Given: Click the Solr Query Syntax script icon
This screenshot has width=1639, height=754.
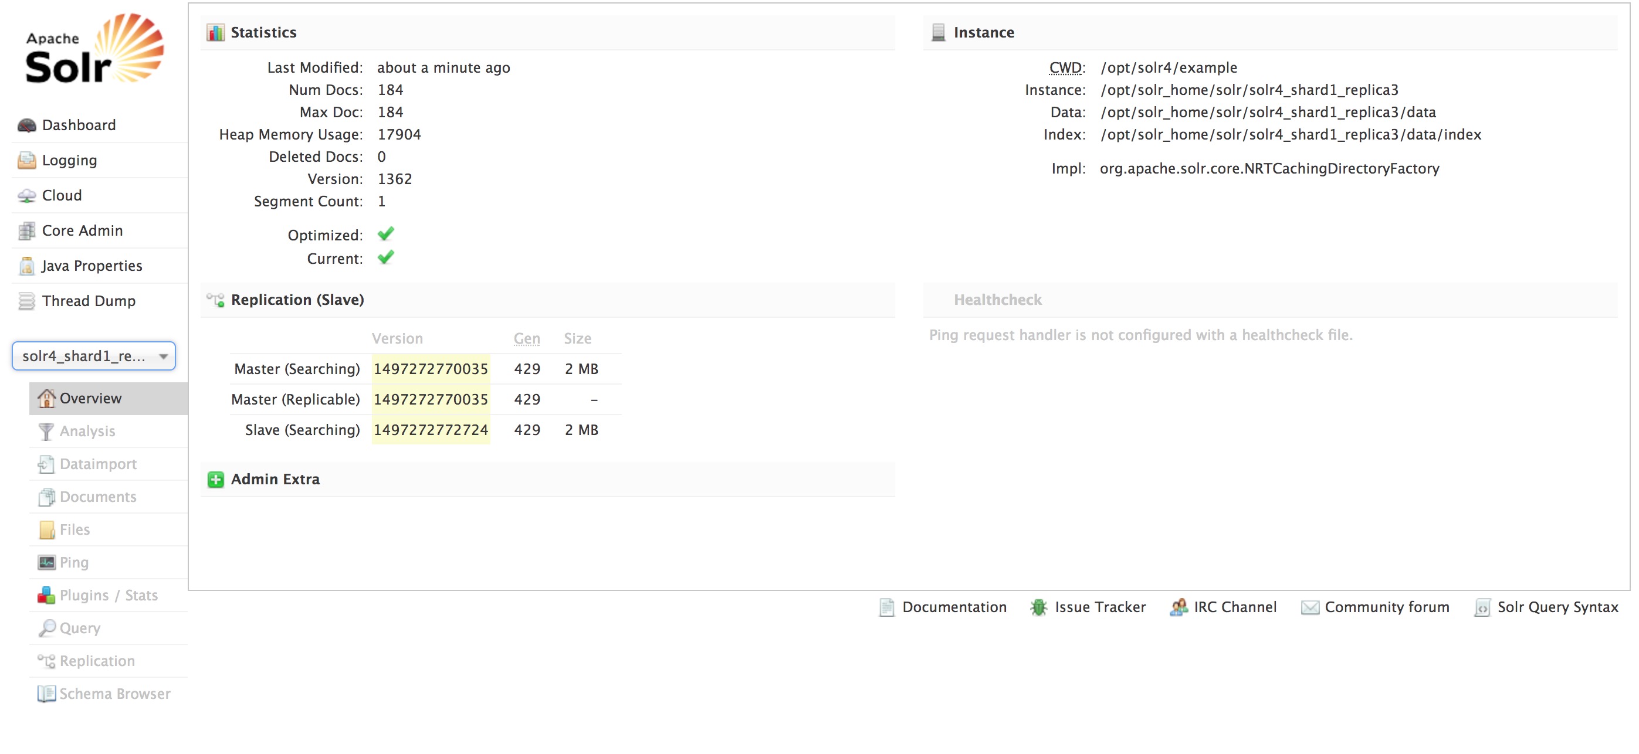Looking at the screenshot, I should pos(1482,608).
